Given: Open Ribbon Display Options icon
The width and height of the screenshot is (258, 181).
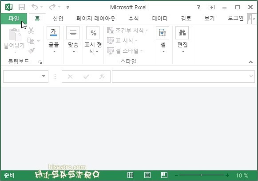Looking at the screenshot, I should coord(211,7).
